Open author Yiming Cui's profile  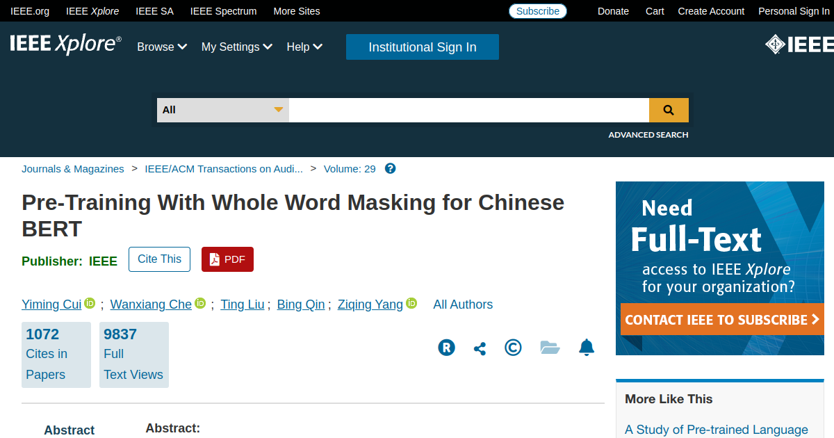coord(51,305)
